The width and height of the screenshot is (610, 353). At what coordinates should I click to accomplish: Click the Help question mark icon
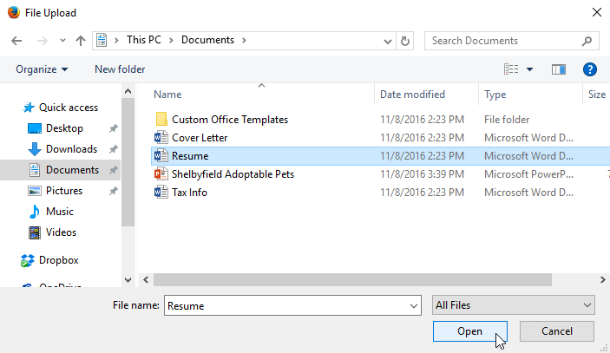(590, 69)
